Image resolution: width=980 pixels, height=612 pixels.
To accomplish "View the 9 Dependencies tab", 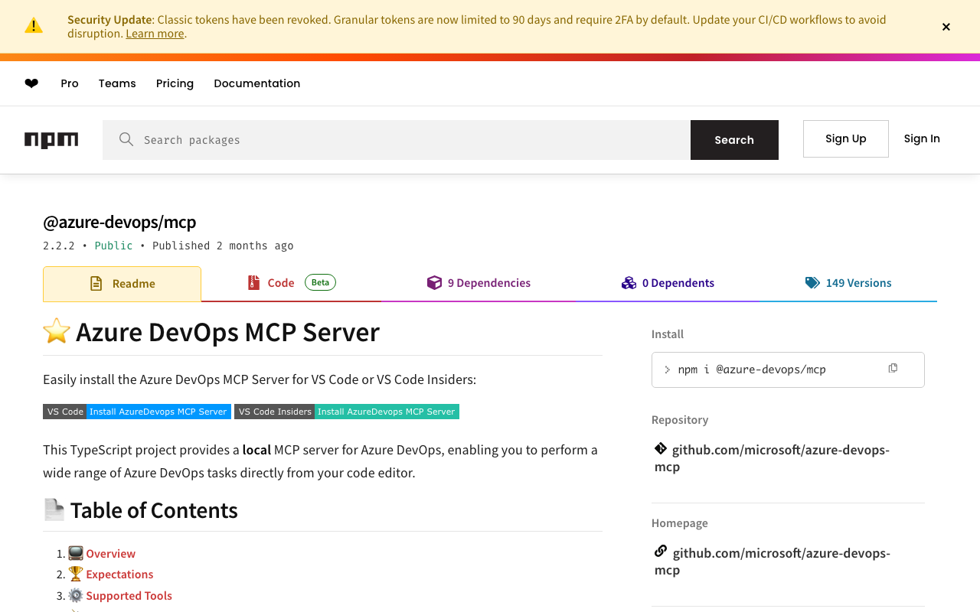I will 479,283.
